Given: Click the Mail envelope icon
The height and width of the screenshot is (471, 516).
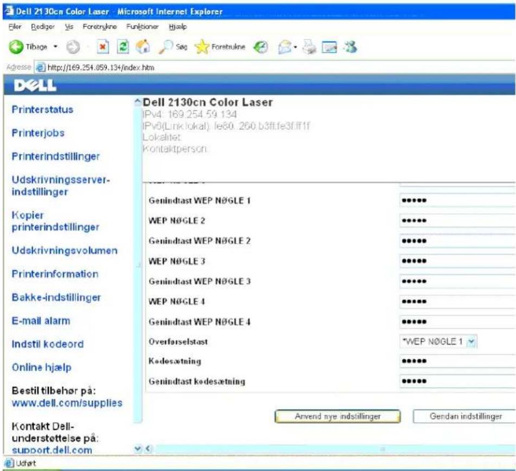Looking at the screenshot, I should click(x=285, y=47).
